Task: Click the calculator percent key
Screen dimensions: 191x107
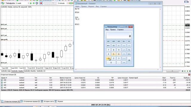Action: coord(129,50)
